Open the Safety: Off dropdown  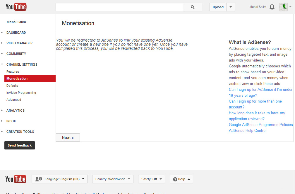click(x=152, y=179)
